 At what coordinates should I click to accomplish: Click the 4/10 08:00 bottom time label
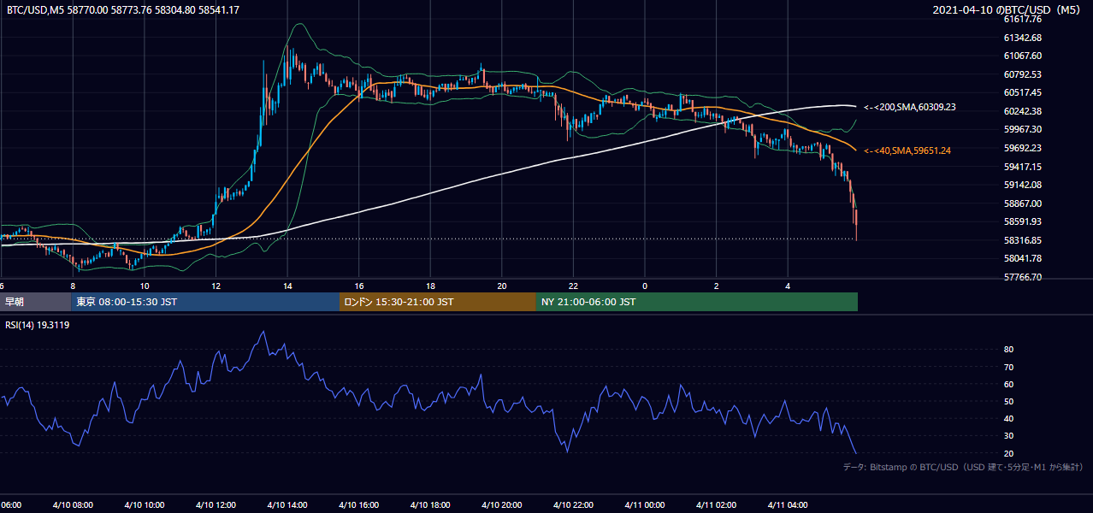(73, 505)
